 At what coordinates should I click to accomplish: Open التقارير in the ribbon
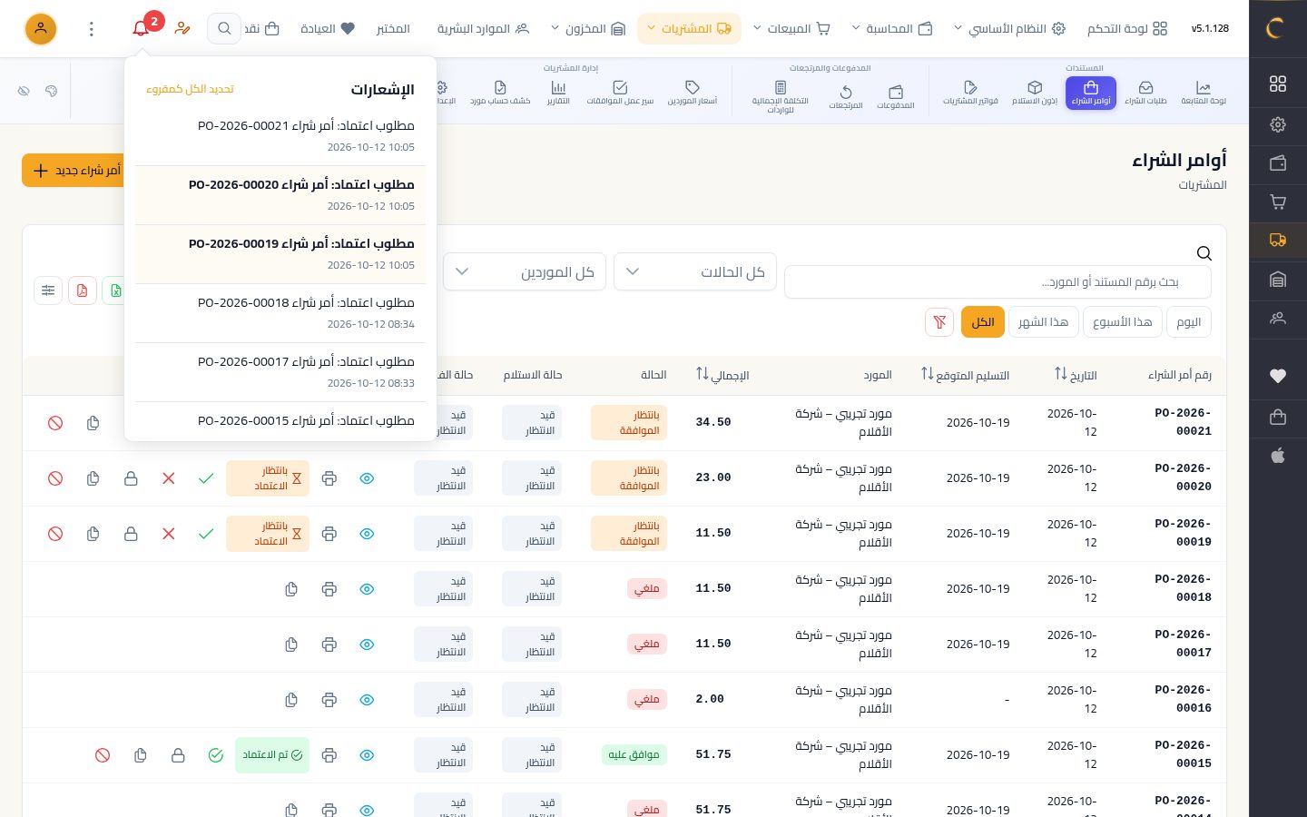click(x=558, y=93)
